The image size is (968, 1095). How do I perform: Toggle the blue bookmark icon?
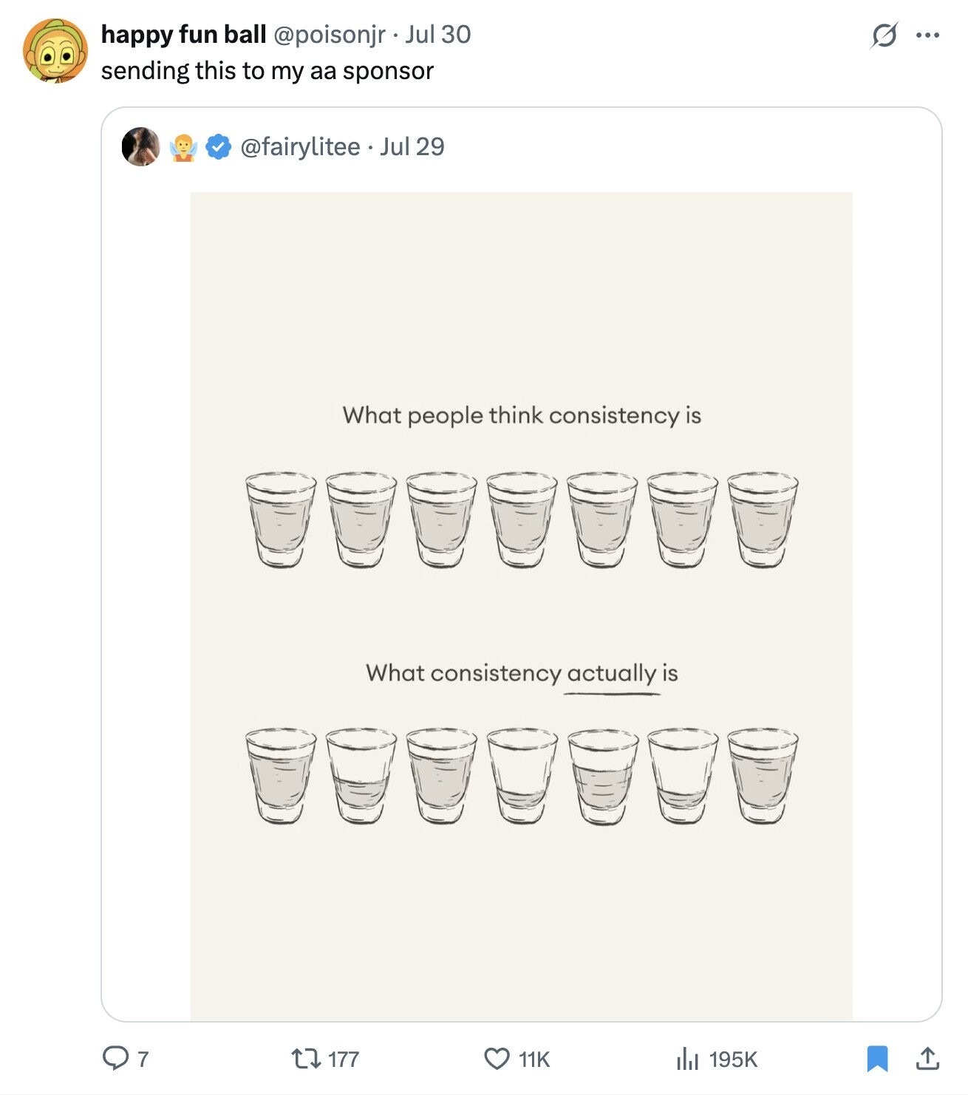(x=876, y=1059)
